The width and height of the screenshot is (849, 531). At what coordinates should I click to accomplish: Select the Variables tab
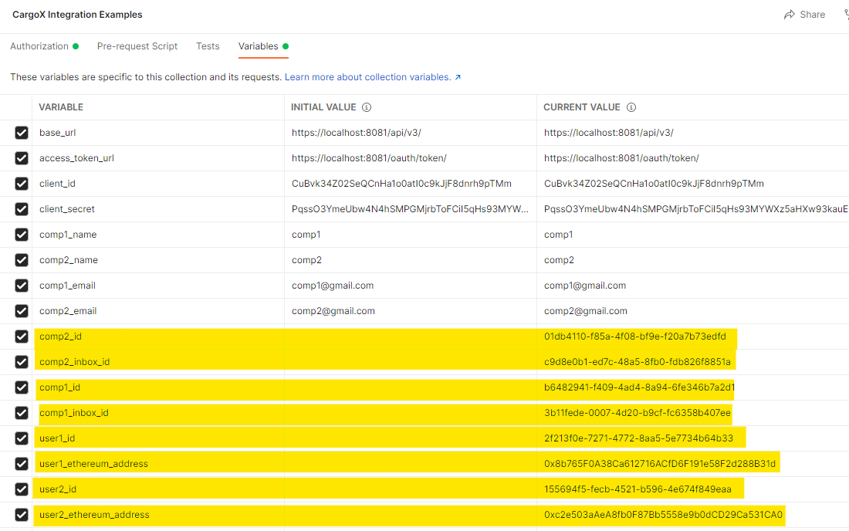click(x=259, y=46)
